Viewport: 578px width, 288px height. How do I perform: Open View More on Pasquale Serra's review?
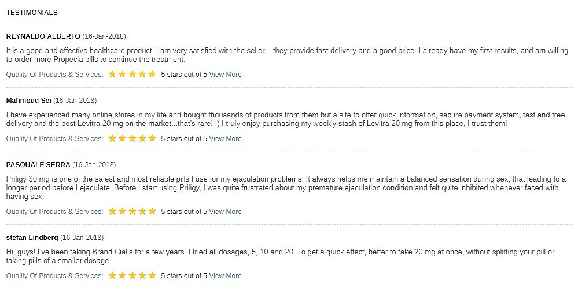coord(225,212)
